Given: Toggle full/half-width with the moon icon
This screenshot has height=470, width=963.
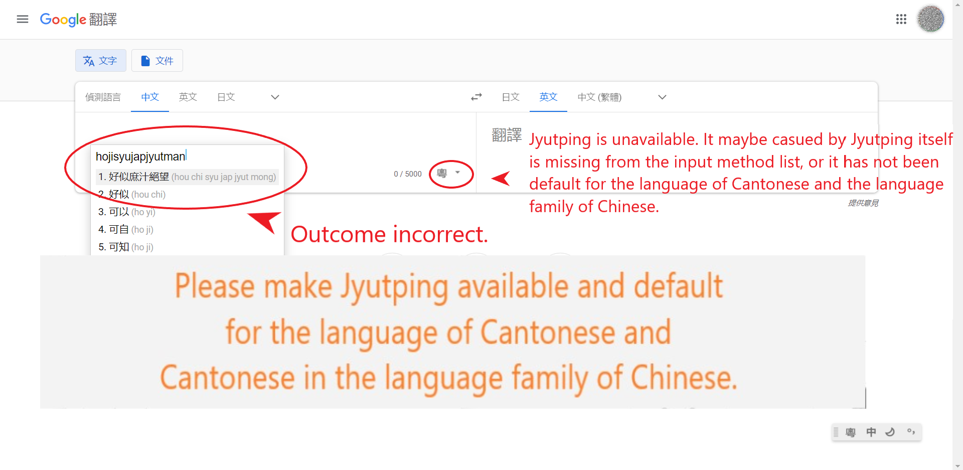Looking at the screenshot, I should [x=890, y=432].
